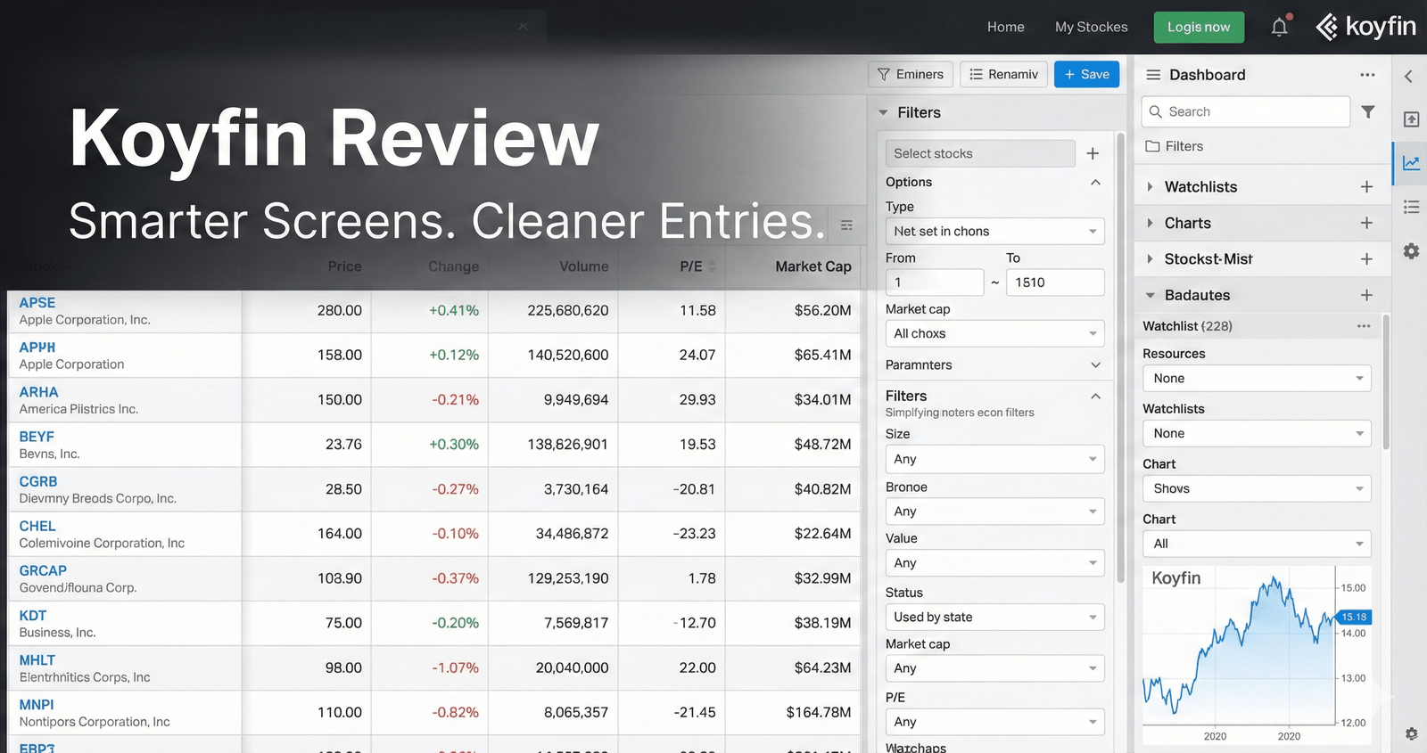Collapse the Badautes section
The image size is (1427, 753).
point(1150,295)
